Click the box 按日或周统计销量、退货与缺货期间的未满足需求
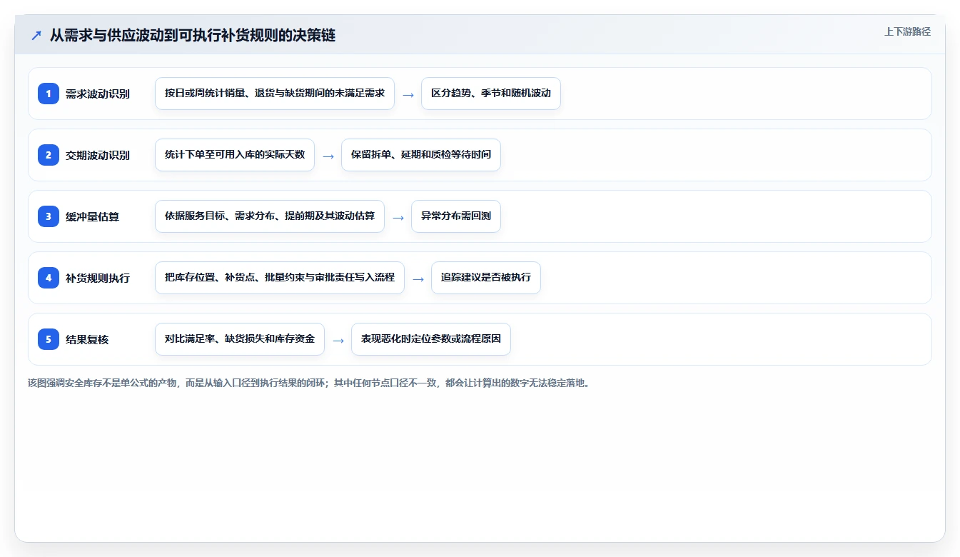This screenshot has height=557, width=960. 275,94
